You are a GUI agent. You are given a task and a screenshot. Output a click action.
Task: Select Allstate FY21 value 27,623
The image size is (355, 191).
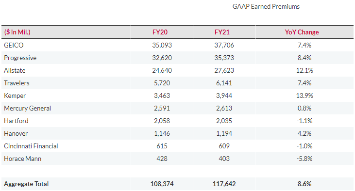(224, 70)
